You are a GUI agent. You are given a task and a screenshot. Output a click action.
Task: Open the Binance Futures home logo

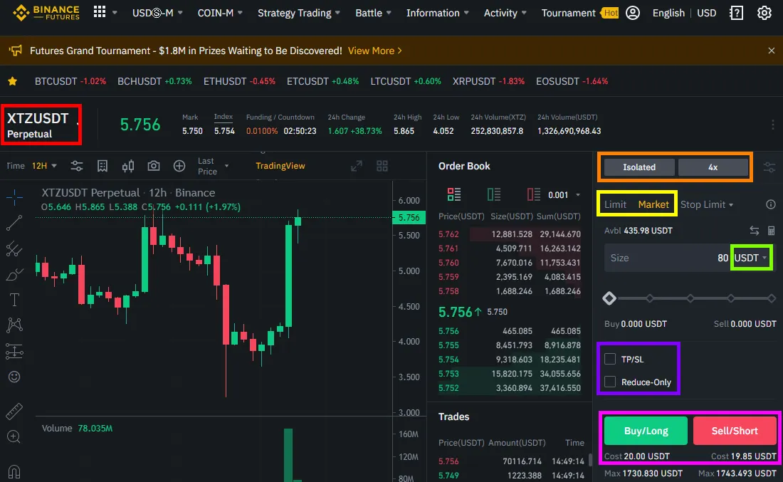pyautogui.click(x=46, y=13)
